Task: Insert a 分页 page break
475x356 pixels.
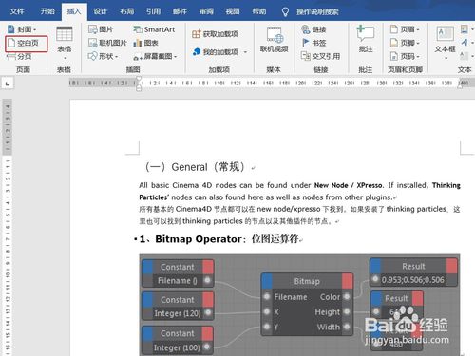Action: 20,57
